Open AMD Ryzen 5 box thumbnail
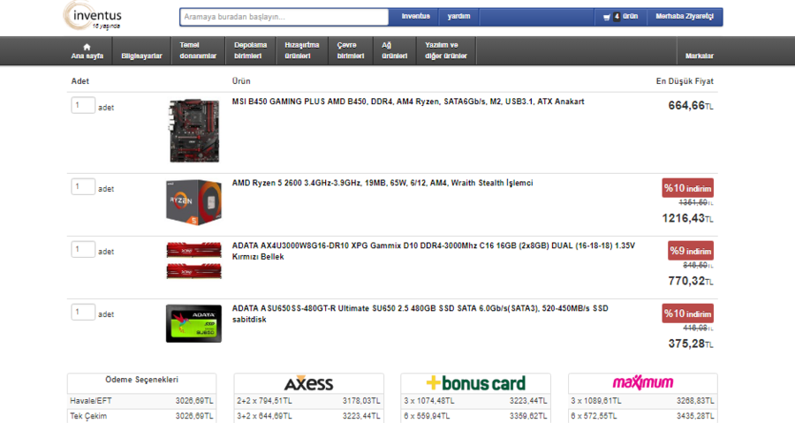Screen dimensions: 795x423 193,202
